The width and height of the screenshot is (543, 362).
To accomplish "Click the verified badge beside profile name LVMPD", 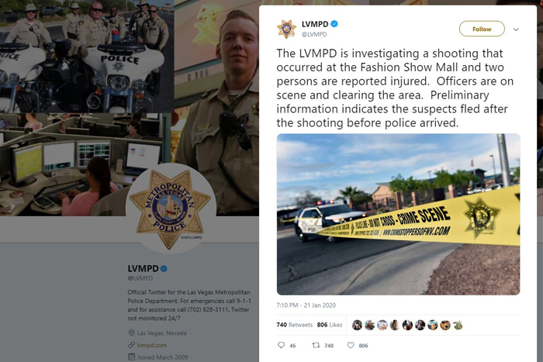I will pyautogui.click(x=164, y=268).
